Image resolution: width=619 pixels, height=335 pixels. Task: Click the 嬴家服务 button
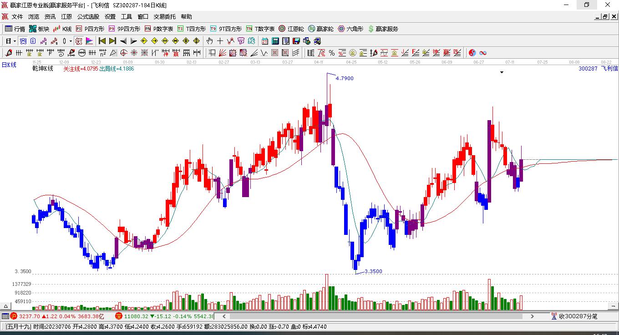click(x=383, y=29)
